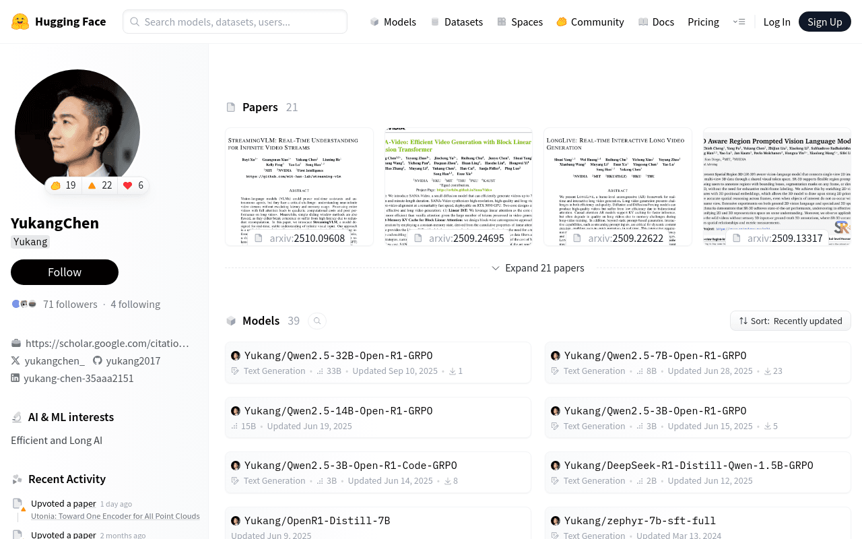
Task: Click the Hugging Face logo icon
Action: [x=20, y=22]
